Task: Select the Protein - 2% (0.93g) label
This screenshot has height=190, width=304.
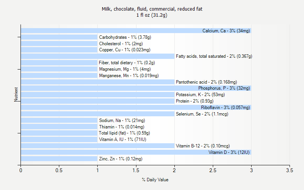Action: click(x=195, y=101)
